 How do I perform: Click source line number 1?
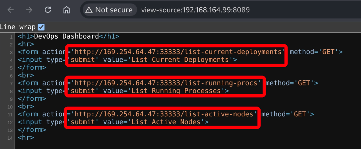11,37
